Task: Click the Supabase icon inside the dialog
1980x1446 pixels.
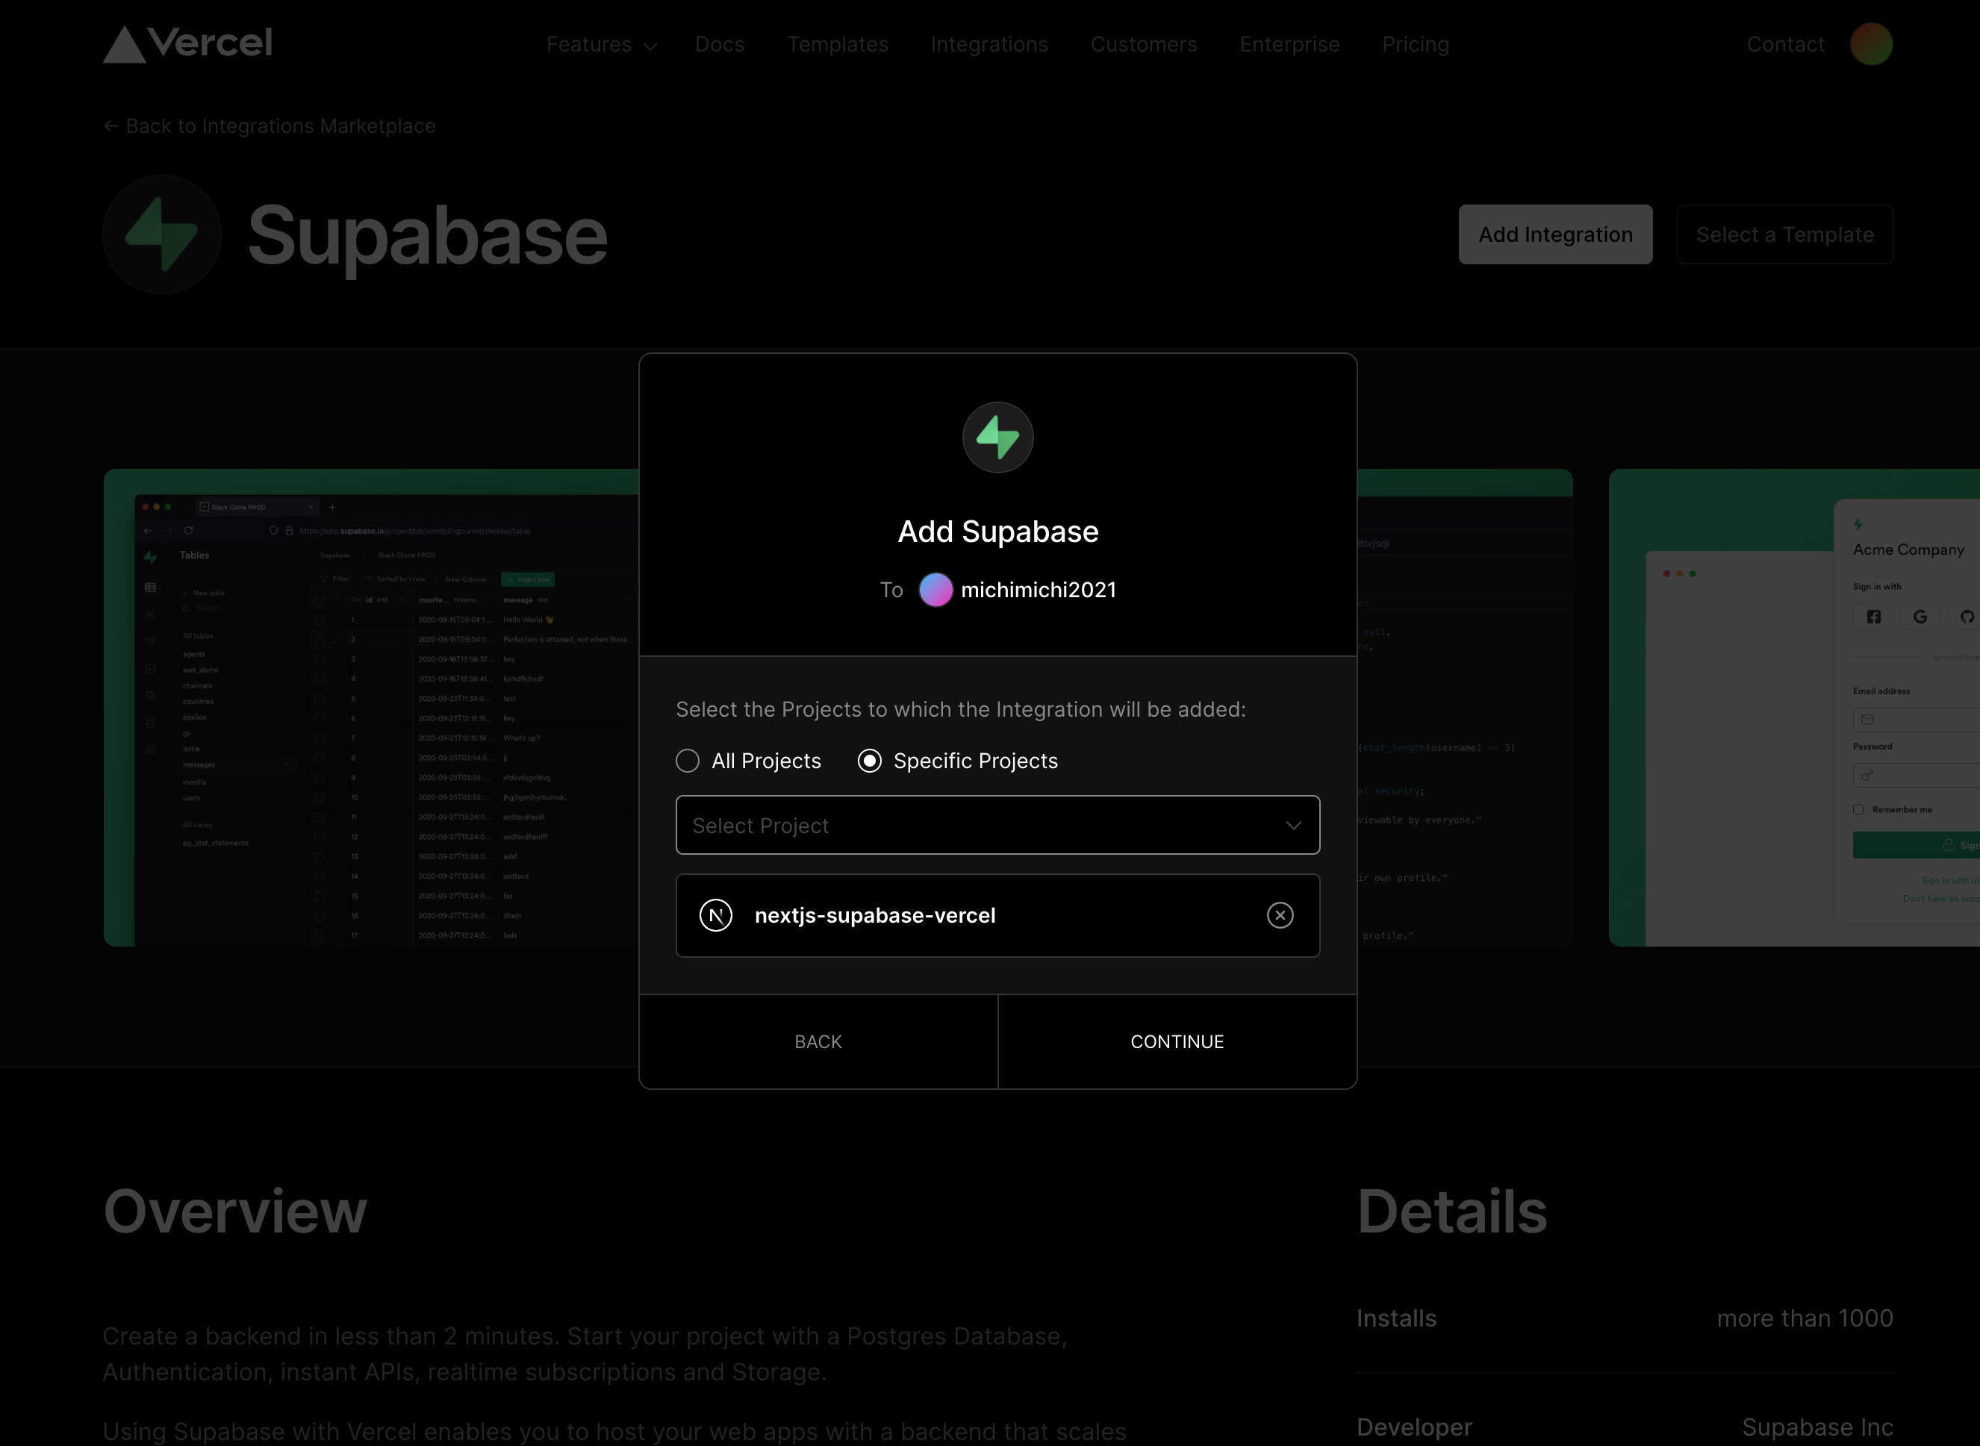Action: point(997,437)
